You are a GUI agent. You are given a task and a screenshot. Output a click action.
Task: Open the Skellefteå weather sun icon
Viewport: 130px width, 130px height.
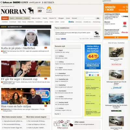[x=49, y=9]
